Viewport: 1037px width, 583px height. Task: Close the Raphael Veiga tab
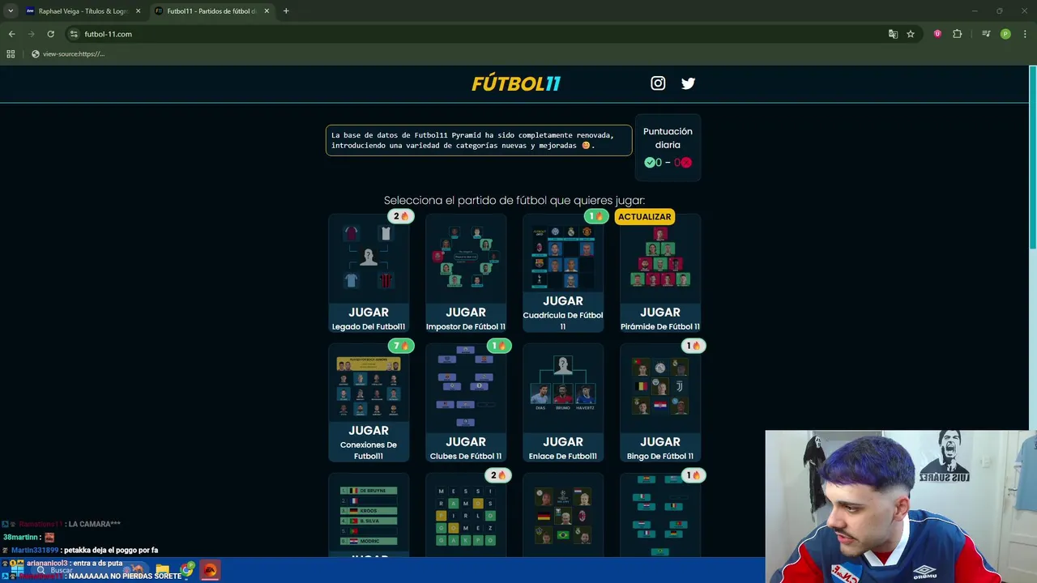coord(138,11)
